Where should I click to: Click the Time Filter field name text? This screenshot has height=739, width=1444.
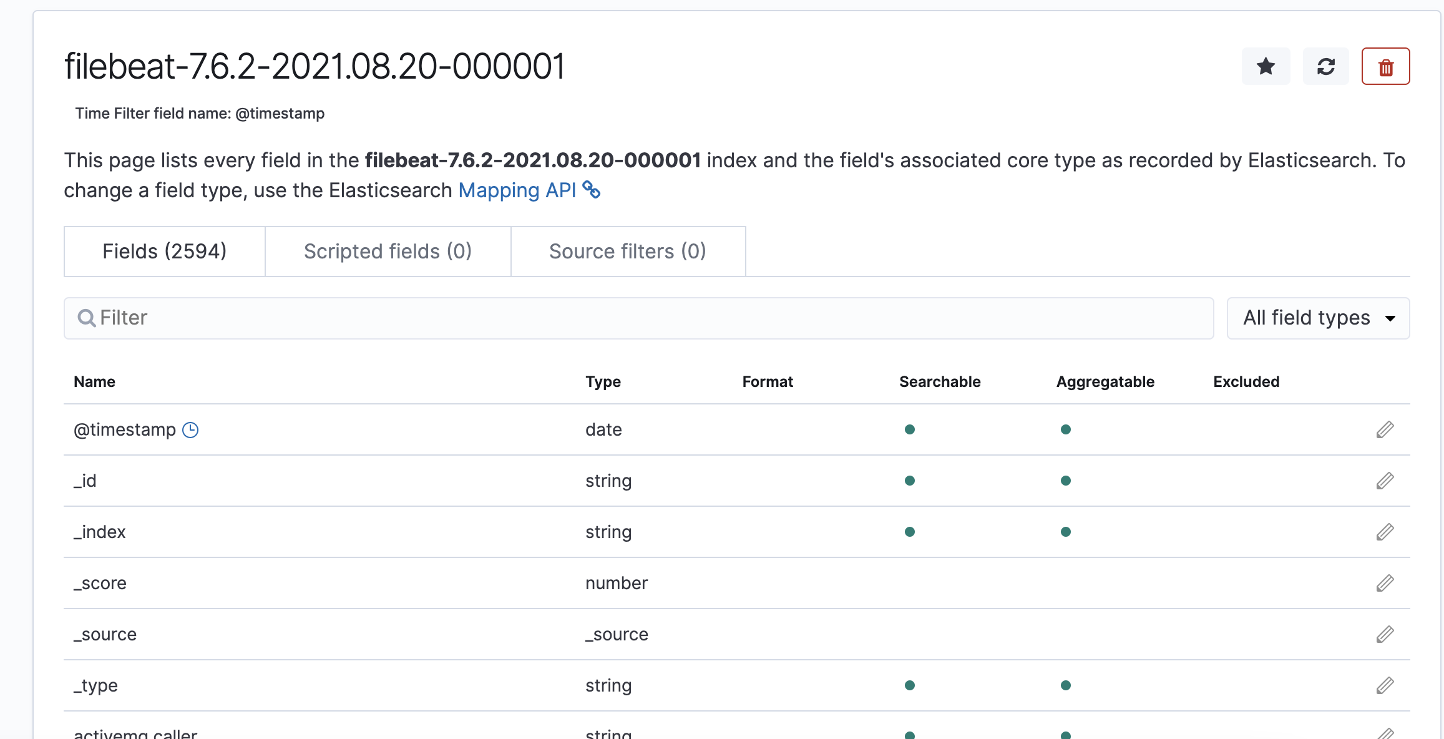pos(200,114)
